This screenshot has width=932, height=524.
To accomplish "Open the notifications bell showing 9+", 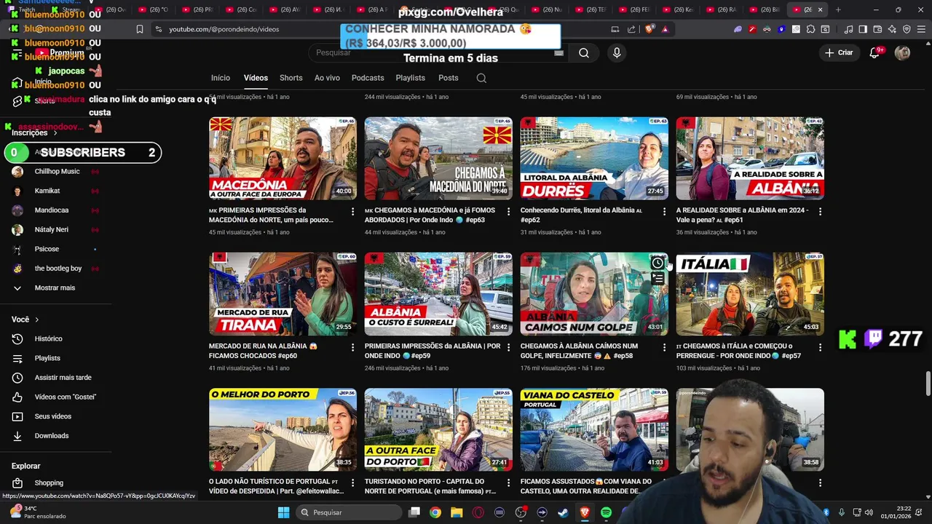I will coord(875,53).
